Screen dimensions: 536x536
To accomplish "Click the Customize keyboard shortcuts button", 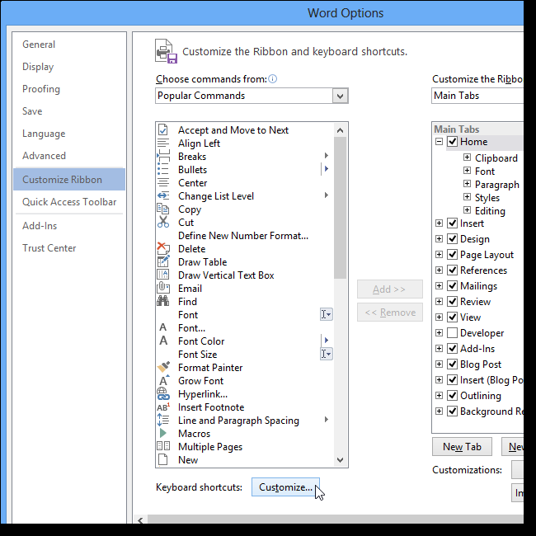I will click(x=285, y=487).
